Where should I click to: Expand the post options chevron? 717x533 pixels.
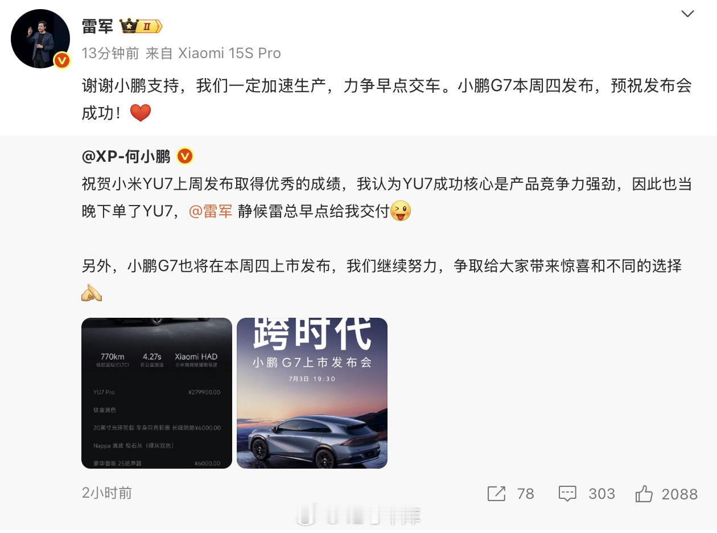click(687, 14)
